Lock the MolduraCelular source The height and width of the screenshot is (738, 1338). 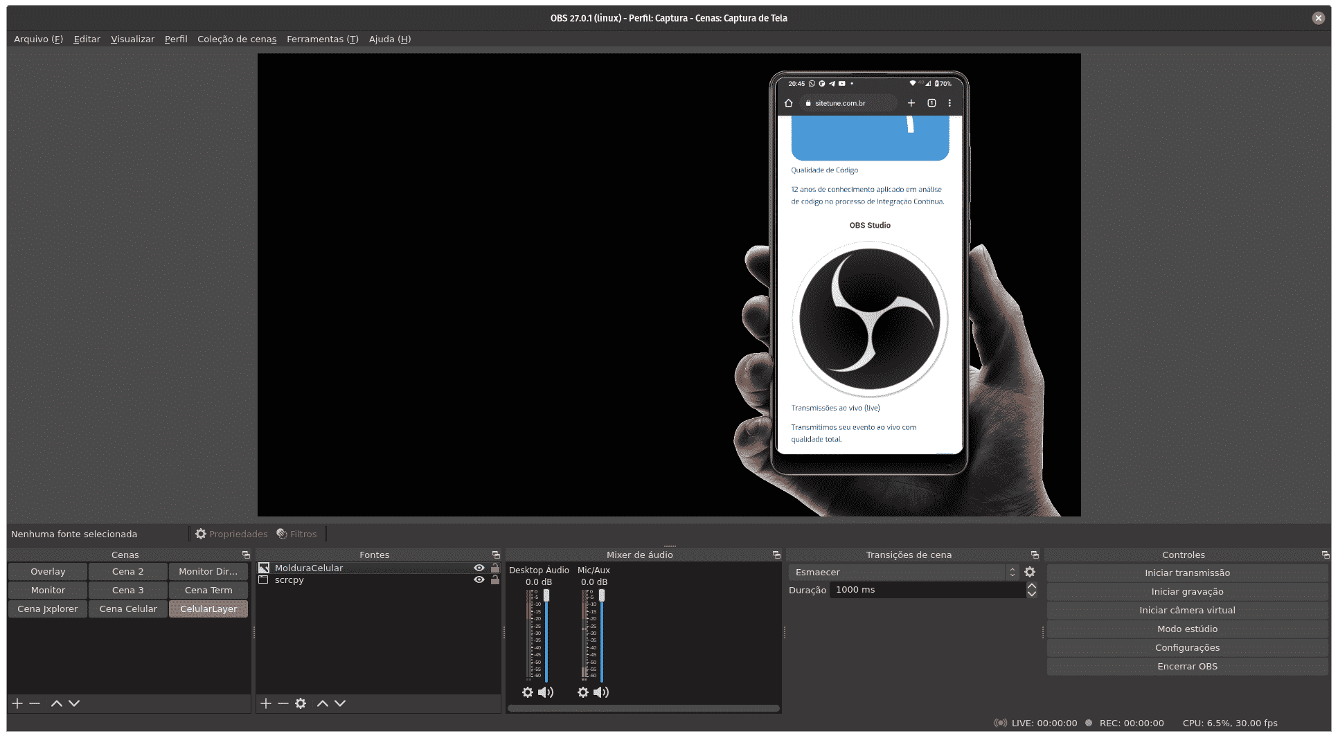point(494,568)
